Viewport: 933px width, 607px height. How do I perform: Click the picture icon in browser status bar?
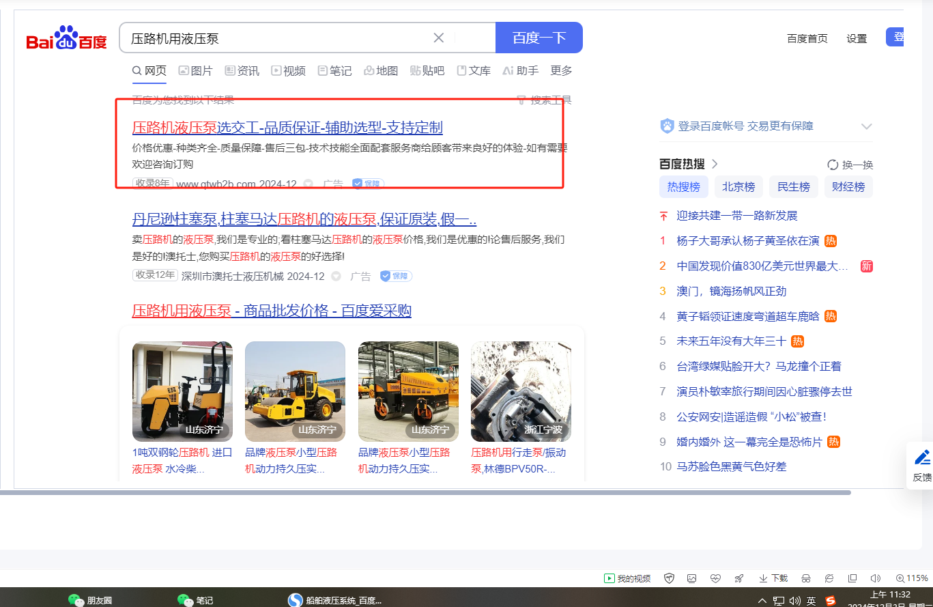692,578
